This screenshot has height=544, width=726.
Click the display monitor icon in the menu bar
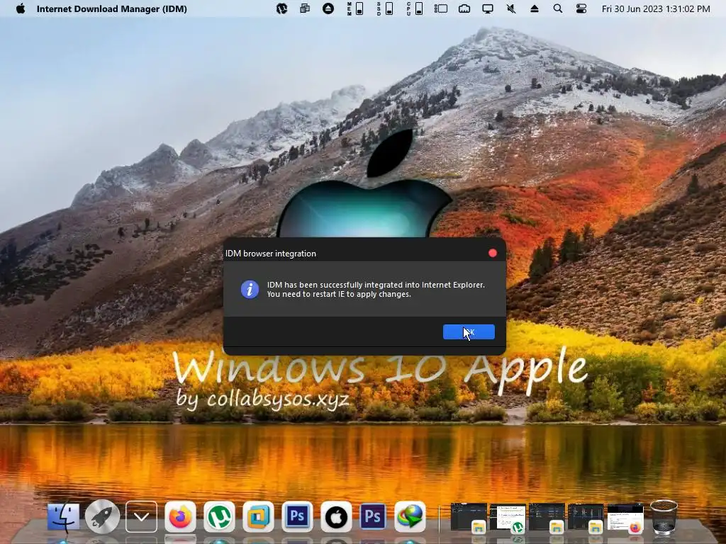pos(488,8)
